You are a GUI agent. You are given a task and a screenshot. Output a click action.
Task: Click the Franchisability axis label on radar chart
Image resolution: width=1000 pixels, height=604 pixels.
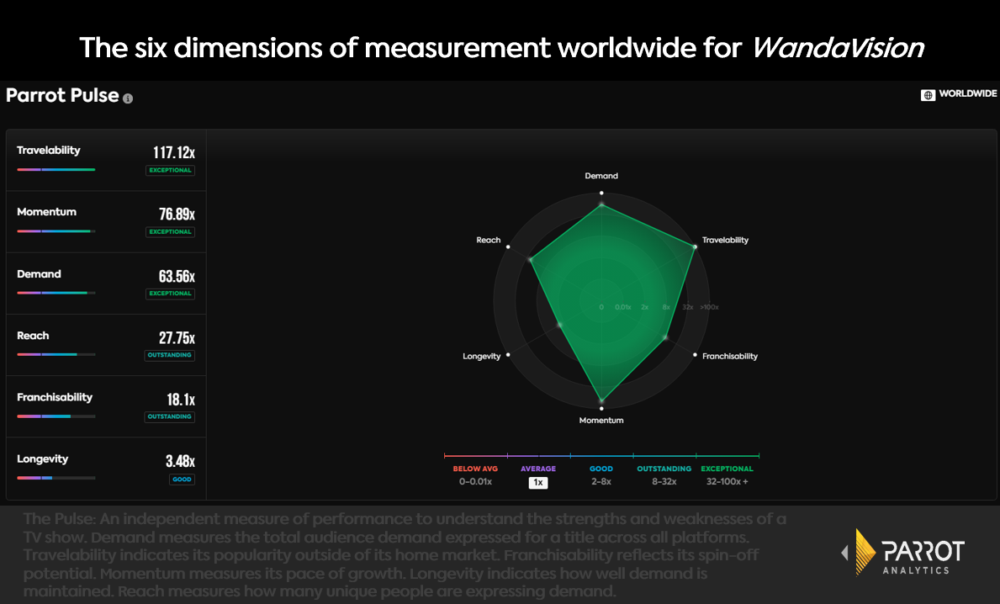(729, 357)
